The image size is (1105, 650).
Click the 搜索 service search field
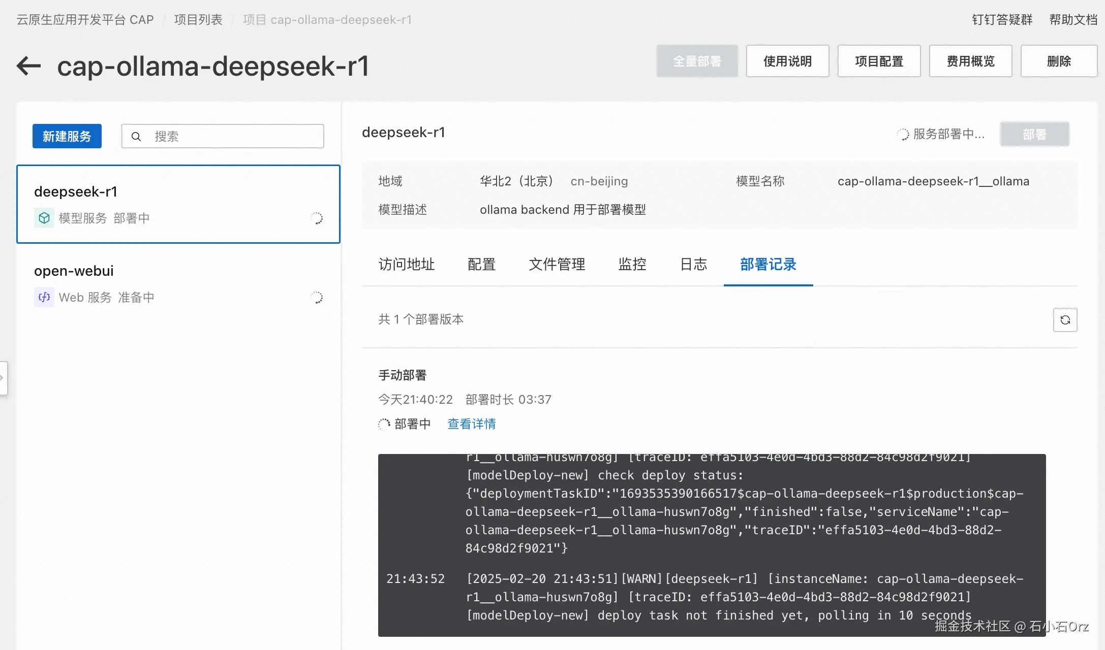[234, 137]
